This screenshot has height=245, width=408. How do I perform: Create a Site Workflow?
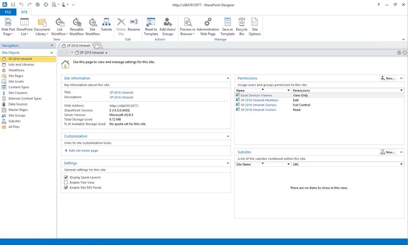point(92,27)
